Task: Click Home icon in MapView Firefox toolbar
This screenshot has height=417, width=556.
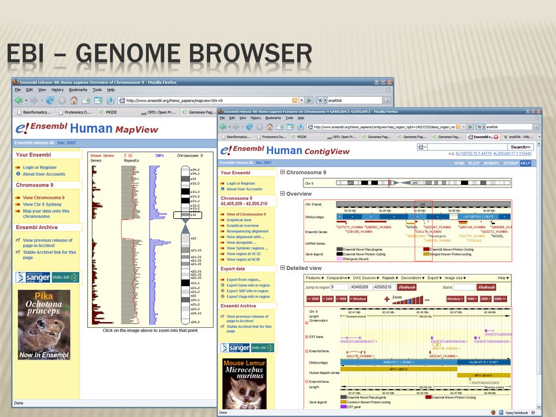Action: tap(74, 100)
